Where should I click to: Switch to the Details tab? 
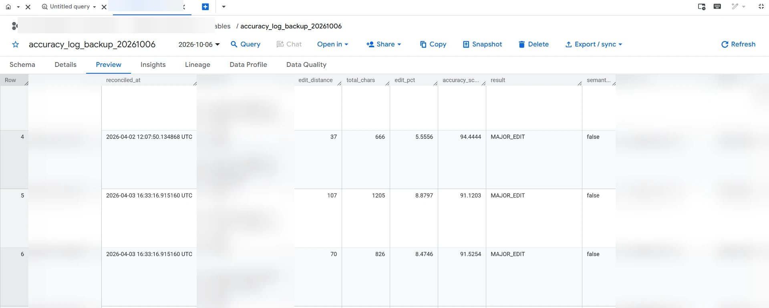[66, 65]
